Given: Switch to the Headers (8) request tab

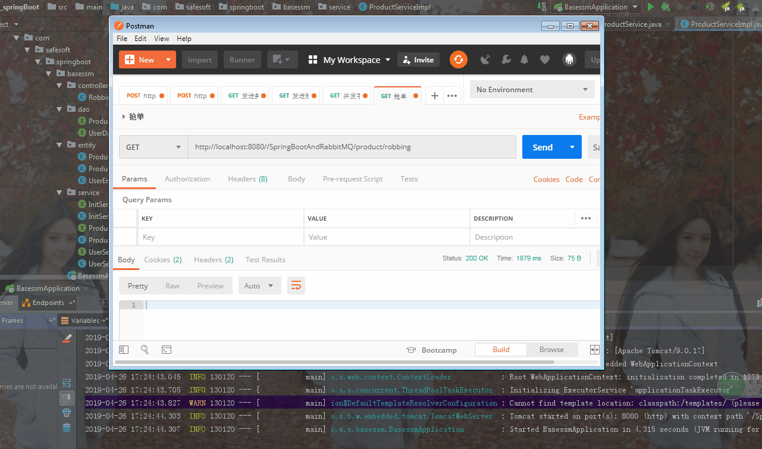Looking at the screenshot, I should 247,178.
